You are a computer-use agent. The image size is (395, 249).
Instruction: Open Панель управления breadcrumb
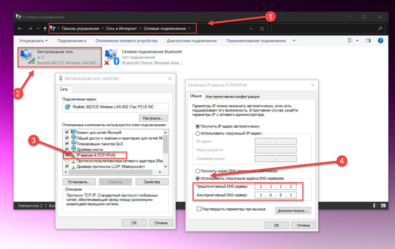[80, 28]
